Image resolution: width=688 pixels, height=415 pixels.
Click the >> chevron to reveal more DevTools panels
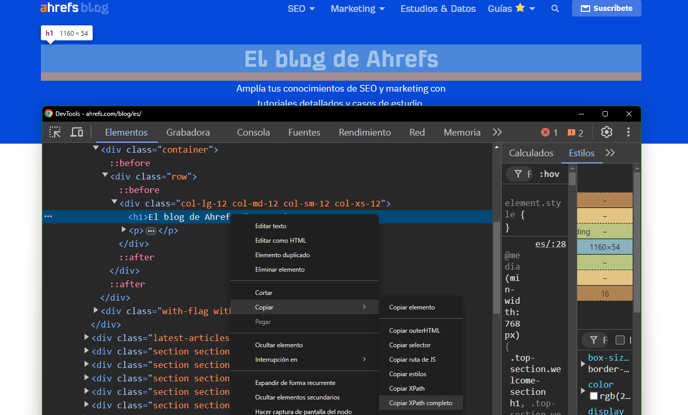(x=497, y=132)
